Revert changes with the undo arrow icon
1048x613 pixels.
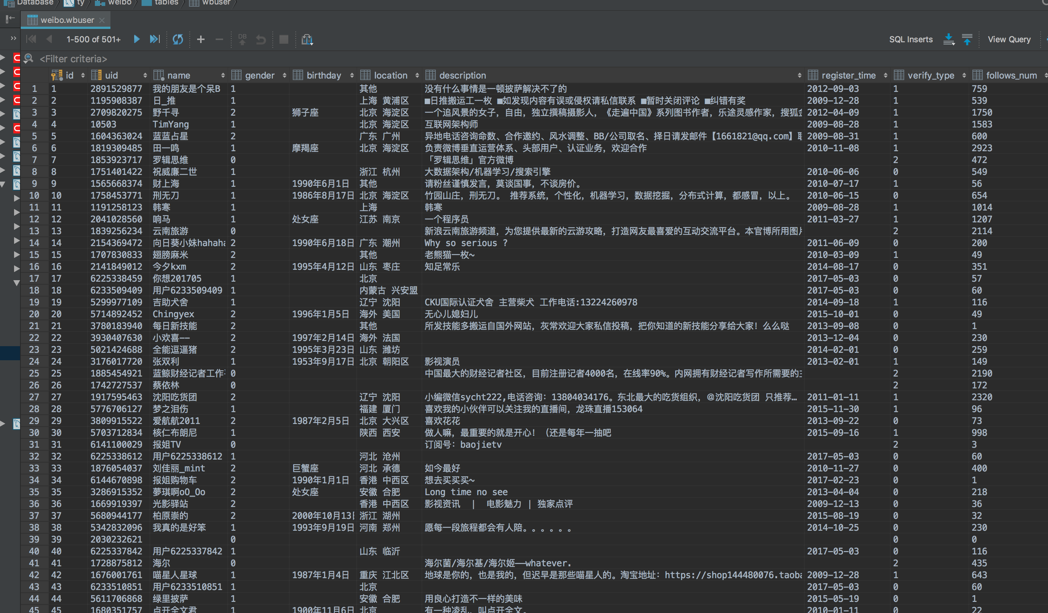(x=261, y=39)
